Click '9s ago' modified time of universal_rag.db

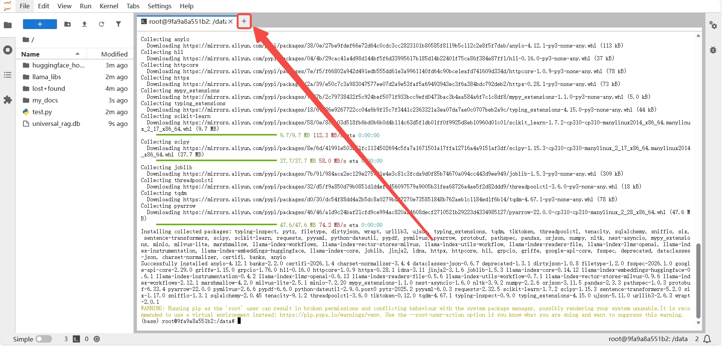(x=118, y=124)
